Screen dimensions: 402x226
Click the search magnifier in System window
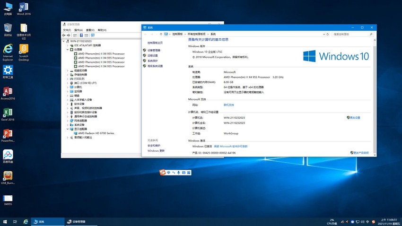coord(371,34)
